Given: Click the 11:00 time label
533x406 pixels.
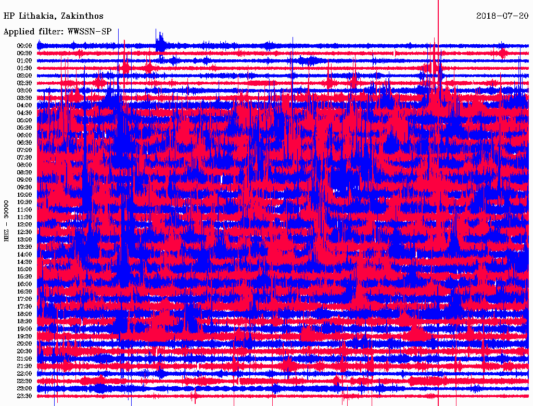Looking at the screenshot, I should 24,210.
